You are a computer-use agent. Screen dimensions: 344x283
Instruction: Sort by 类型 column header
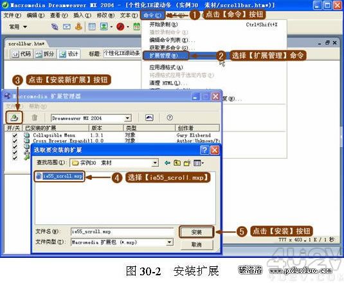[149, 128]
